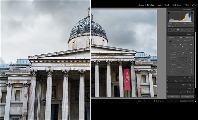Open the Color tab in HSL header
This screenshot has height=120, width=198.
pyautogui.click(x=182, y=81)
